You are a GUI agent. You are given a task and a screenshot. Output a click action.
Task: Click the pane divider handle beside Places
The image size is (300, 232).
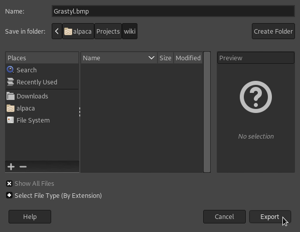pyautogui.click(x=80, y=112)
